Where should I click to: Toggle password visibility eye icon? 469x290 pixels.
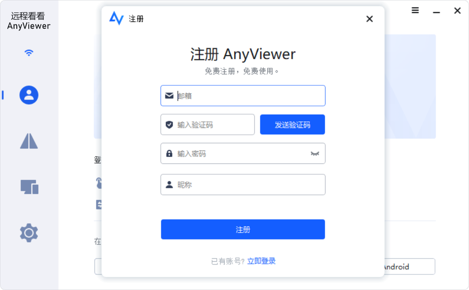coord(315,154)
